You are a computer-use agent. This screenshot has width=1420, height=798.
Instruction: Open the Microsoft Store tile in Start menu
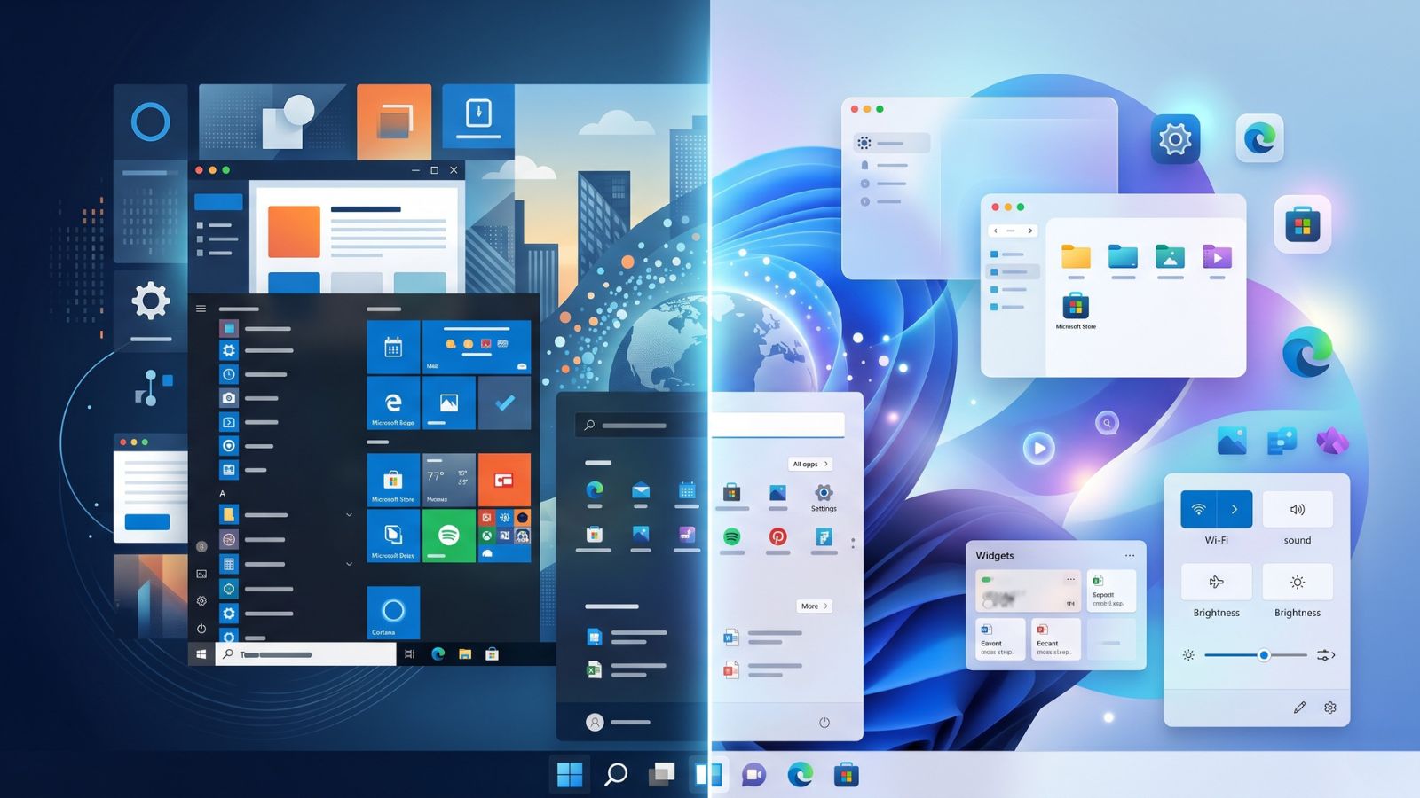[393, 480]
